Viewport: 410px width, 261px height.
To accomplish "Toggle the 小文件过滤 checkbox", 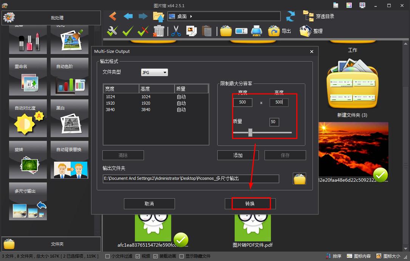I will tap(107, 256).
